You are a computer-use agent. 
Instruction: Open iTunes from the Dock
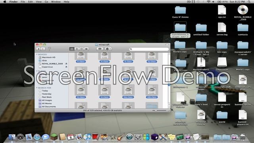click(x=87, y=137)
